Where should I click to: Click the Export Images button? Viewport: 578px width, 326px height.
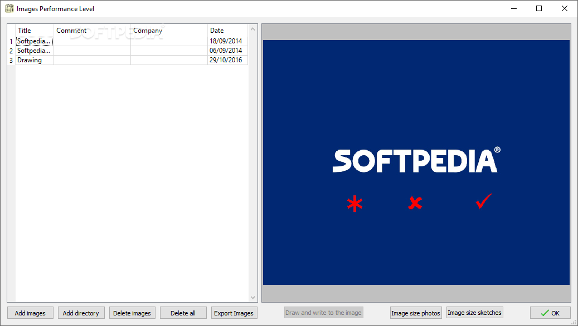click(234, 313)
